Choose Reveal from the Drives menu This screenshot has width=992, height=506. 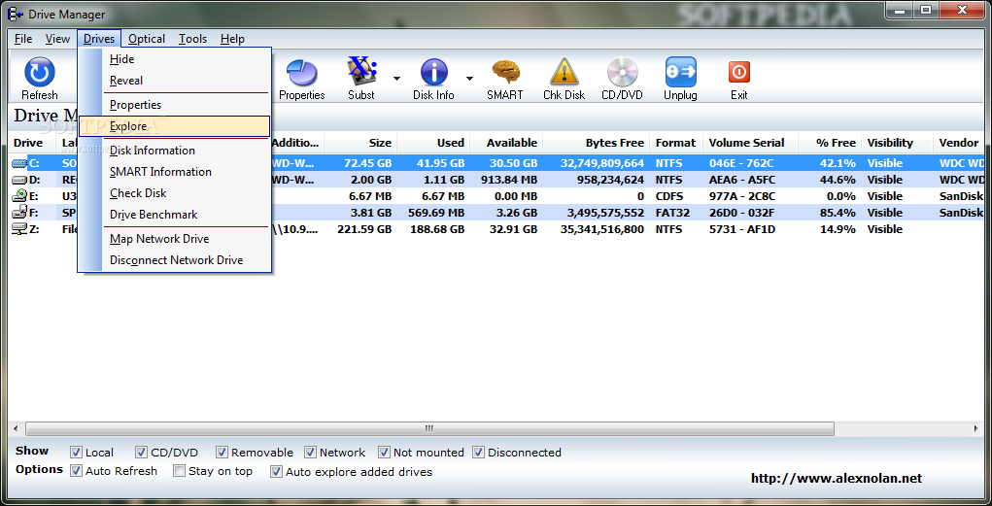coord(175,81)
